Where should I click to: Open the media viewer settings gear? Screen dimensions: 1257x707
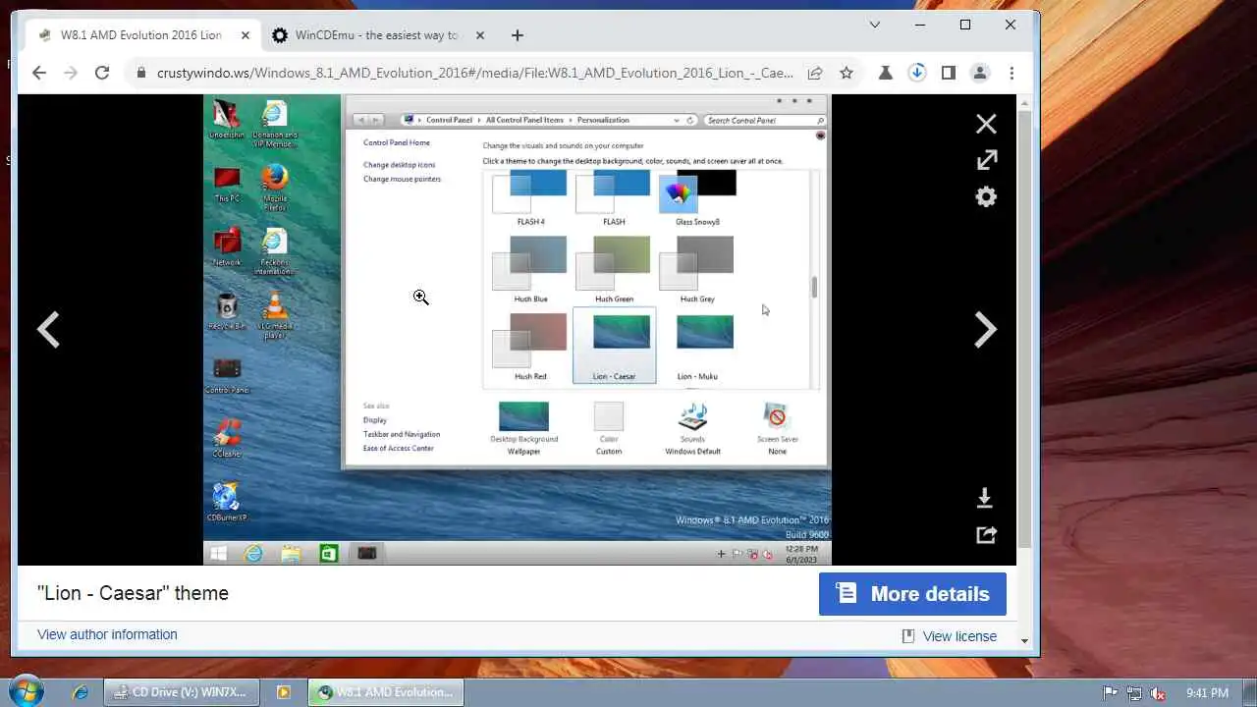[x=986, y=196]
